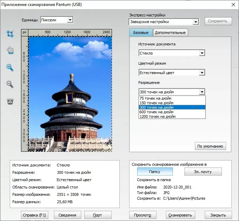This screenshot has height=221, width=239.
Task: Reset settings with По умолчанию button
Action: coord(210,146)
